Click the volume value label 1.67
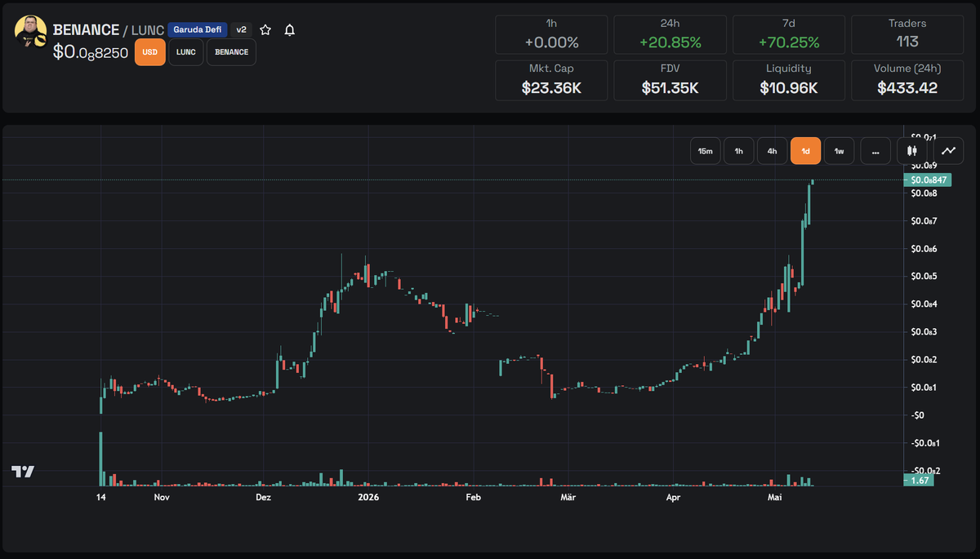 coord(918,481)
